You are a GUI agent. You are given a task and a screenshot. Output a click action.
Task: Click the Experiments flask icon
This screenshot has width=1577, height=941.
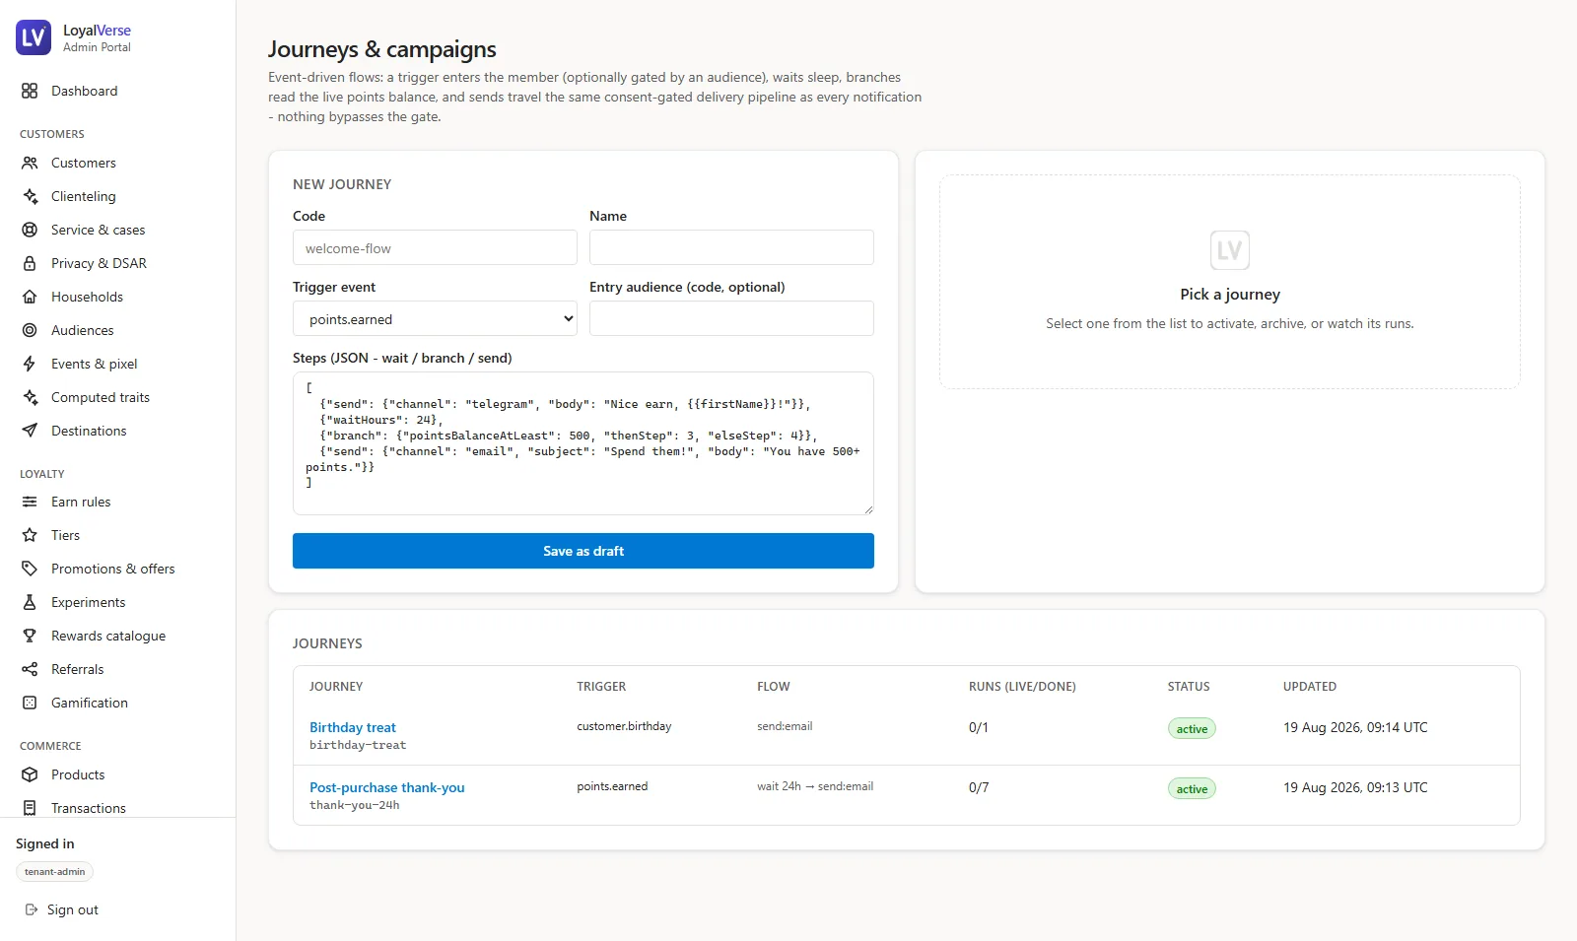pos(30,602)
